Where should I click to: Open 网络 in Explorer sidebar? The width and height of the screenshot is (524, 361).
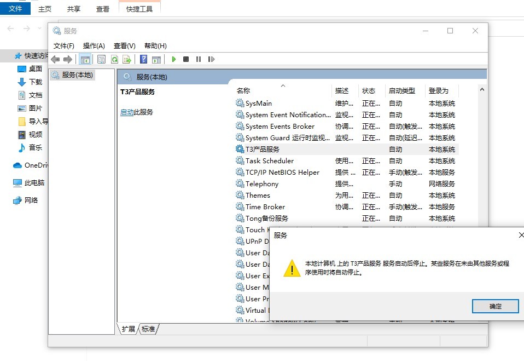click(25, 200)
